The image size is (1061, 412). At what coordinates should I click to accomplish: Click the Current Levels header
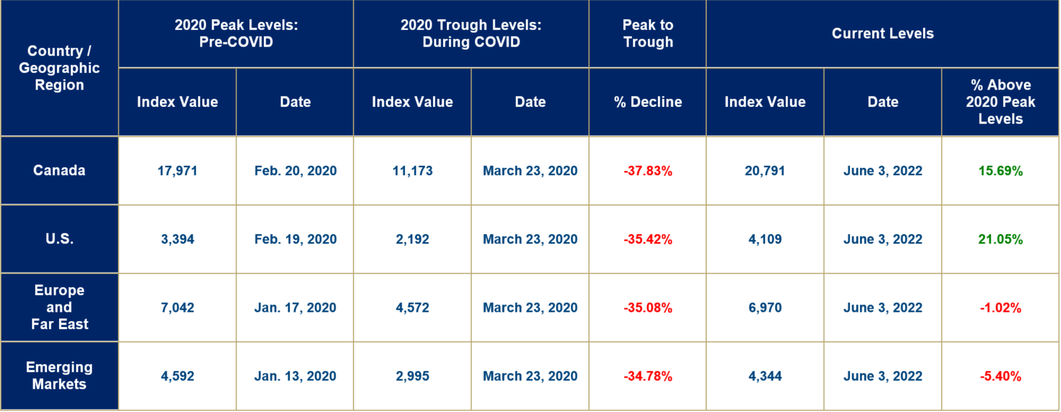883,33
